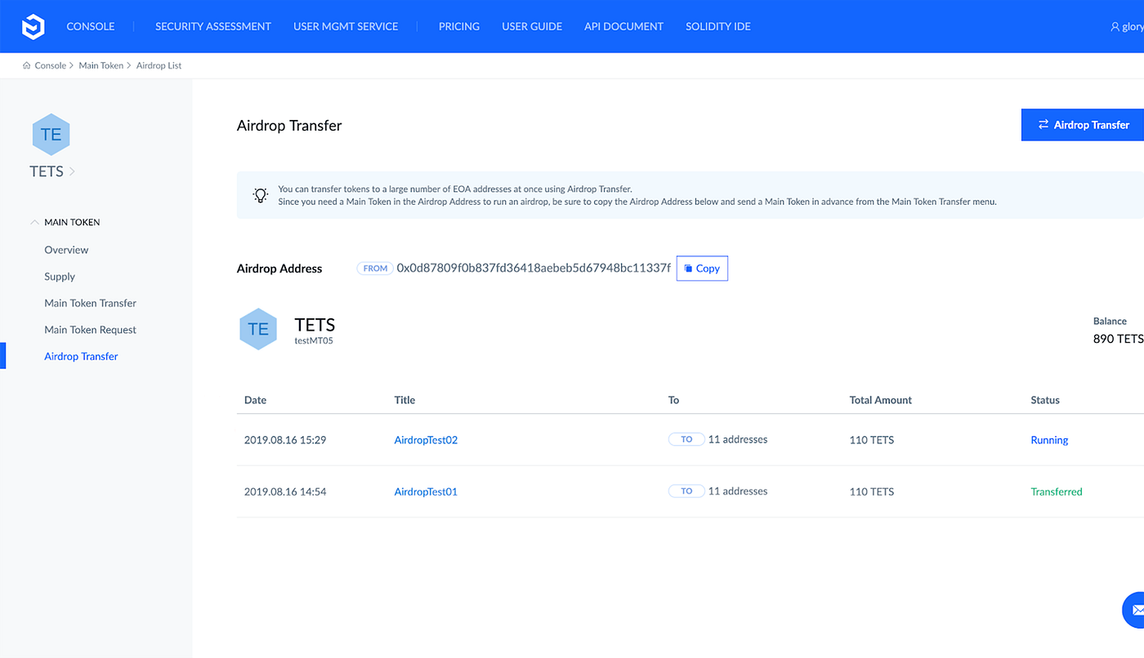Go to Console in the breadcrumb
This screenshot has width=1144, height=658.
coord(50,65)
